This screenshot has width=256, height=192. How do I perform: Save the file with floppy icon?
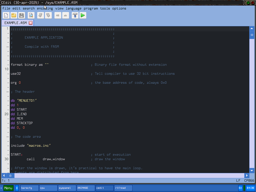pyautogui.click(x=21, y=15)
